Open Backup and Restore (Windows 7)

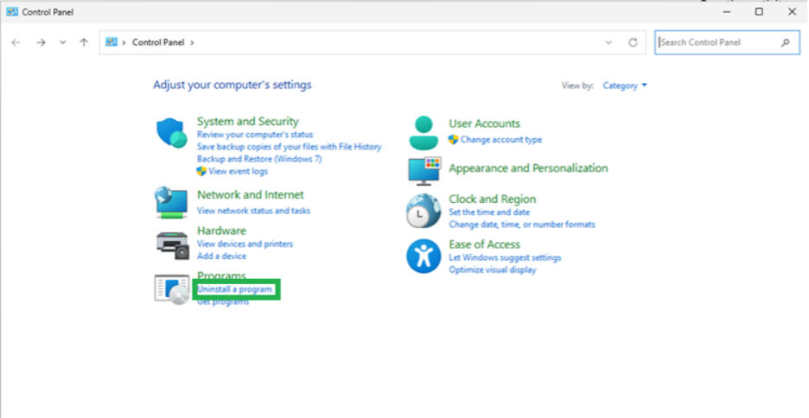(x=259, y=159)
